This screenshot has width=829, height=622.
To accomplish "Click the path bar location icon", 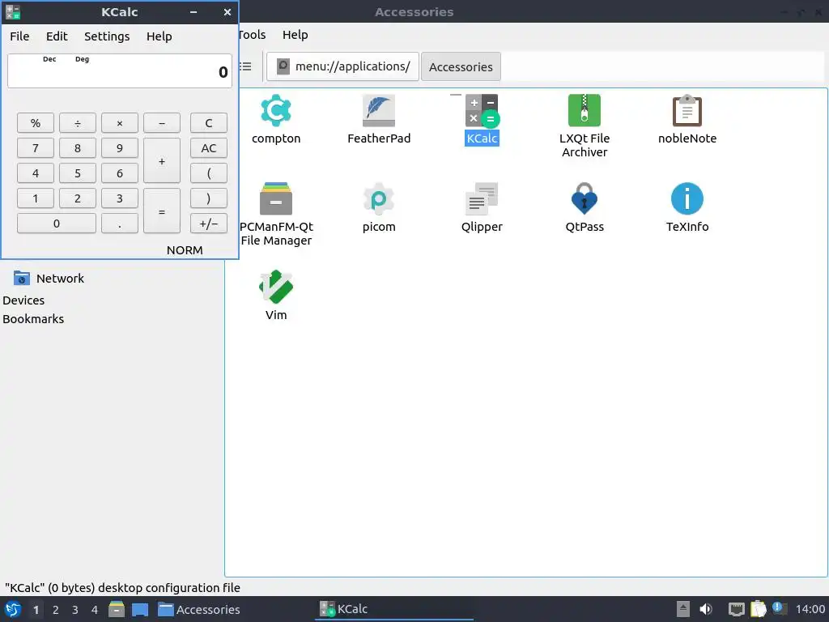I will (x=283, y=66).
